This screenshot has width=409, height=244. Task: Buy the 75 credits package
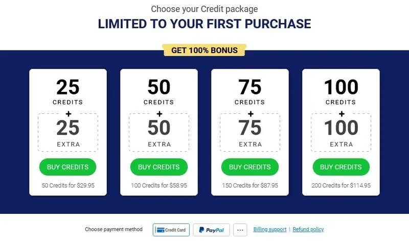tap(249, 167)
